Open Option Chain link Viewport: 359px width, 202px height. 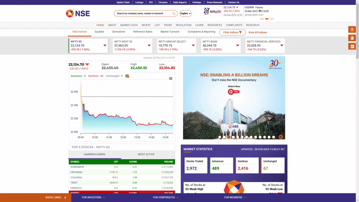point(123,2)
